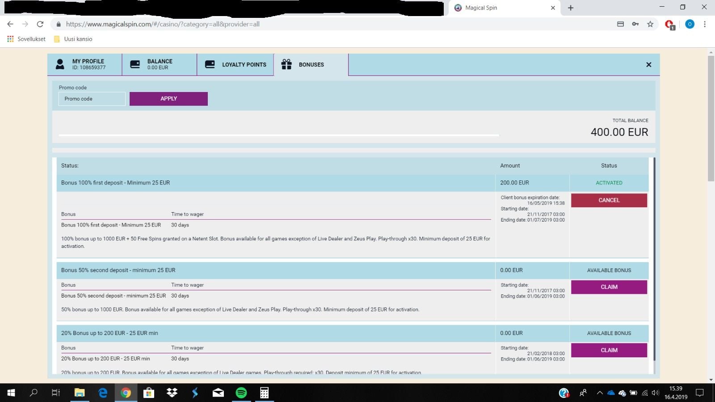This screenshot has height=402, width=715.
Task: Launch Microsoft Edge from taskbar
Action: pos(103,393)
